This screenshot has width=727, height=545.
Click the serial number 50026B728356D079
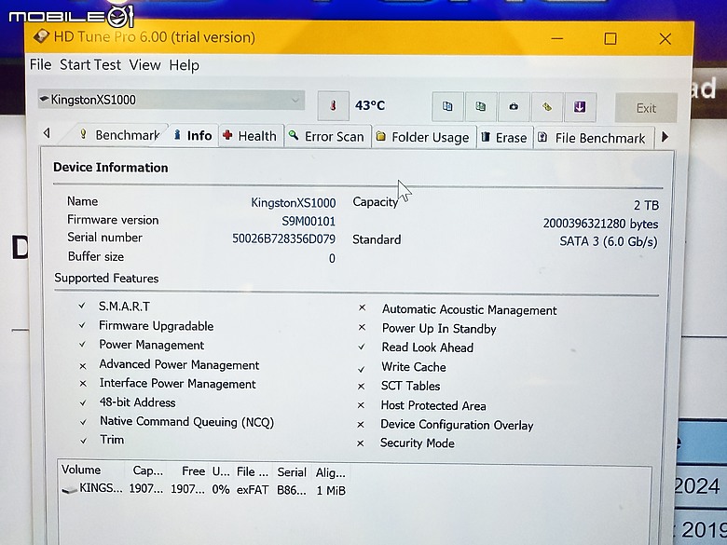coord(283,238)
